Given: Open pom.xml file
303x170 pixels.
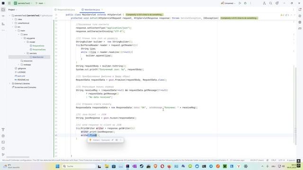Looking at the screenshot, I should [20, 76].
